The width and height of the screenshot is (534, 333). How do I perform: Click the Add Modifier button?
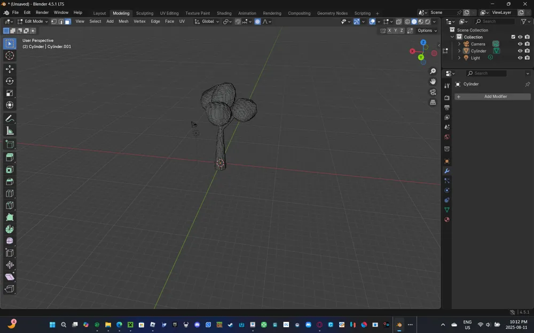click(x=492, y=97)
